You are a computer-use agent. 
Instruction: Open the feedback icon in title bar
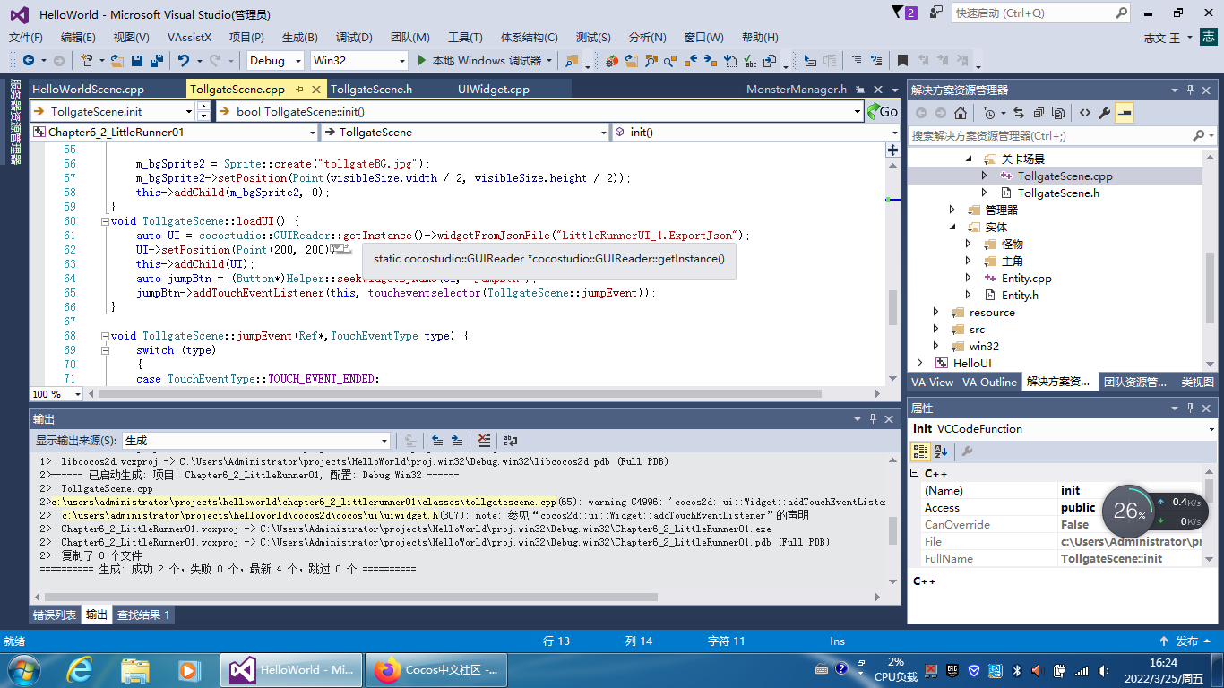point(937,13)
